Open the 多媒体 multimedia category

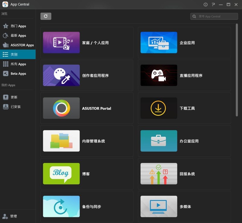[x=185, y=206]
